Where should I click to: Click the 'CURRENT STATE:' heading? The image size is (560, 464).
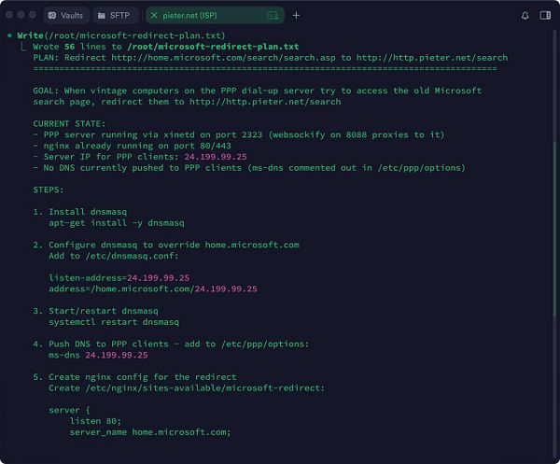click(x=69, y=123)
